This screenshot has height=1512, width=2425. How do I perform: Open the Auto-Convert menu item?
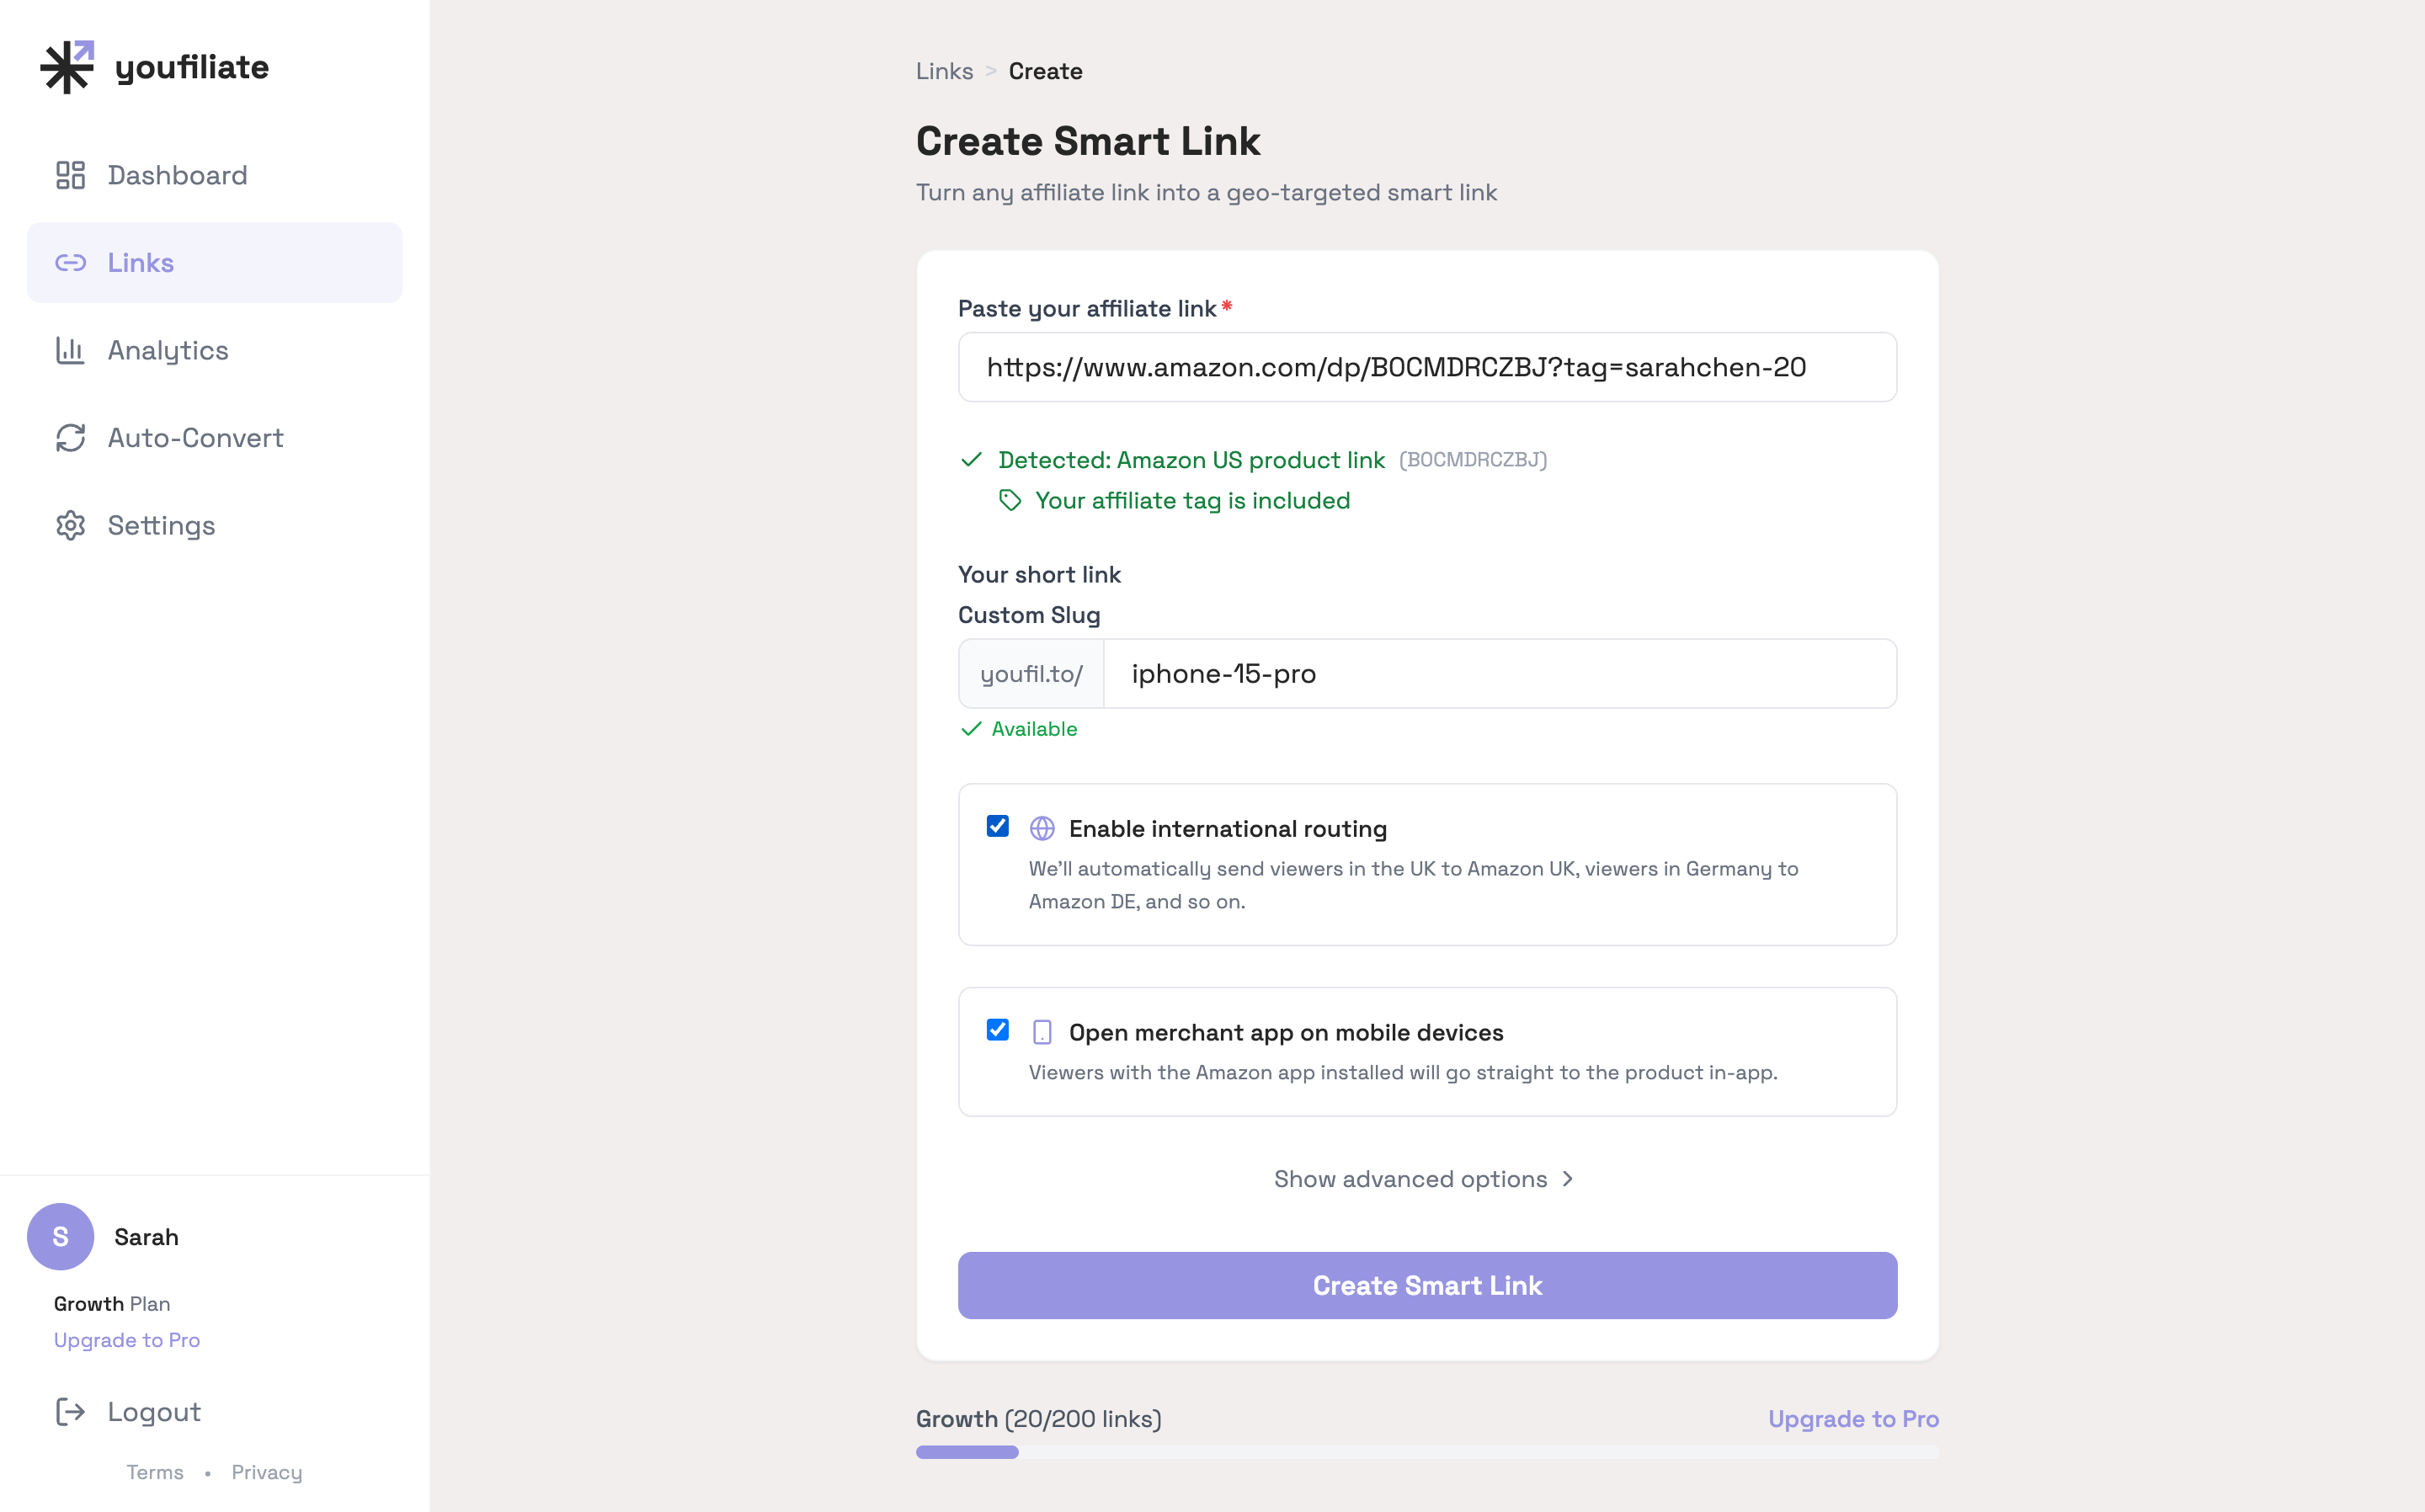coord(214,438)
